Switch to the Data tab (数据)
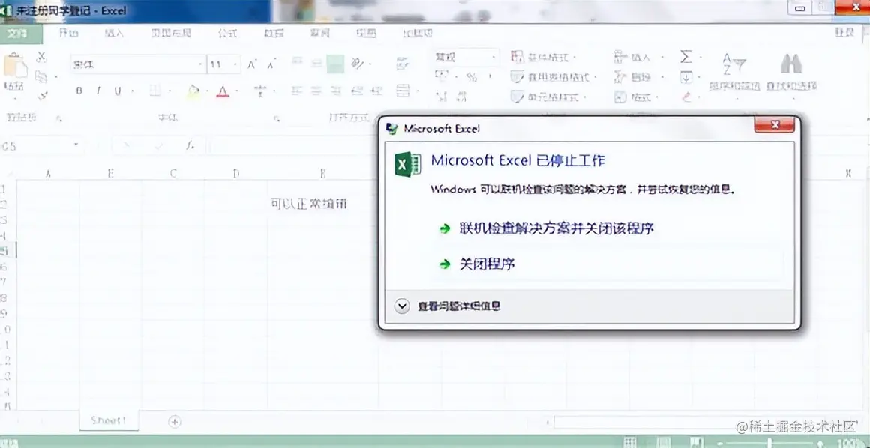Screen dimensions: 870x448 coord(274,33)
